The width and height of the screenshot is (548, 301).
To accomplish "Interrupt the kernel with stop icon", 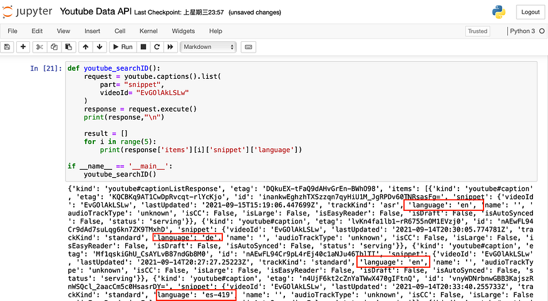I will pos(143,47).
